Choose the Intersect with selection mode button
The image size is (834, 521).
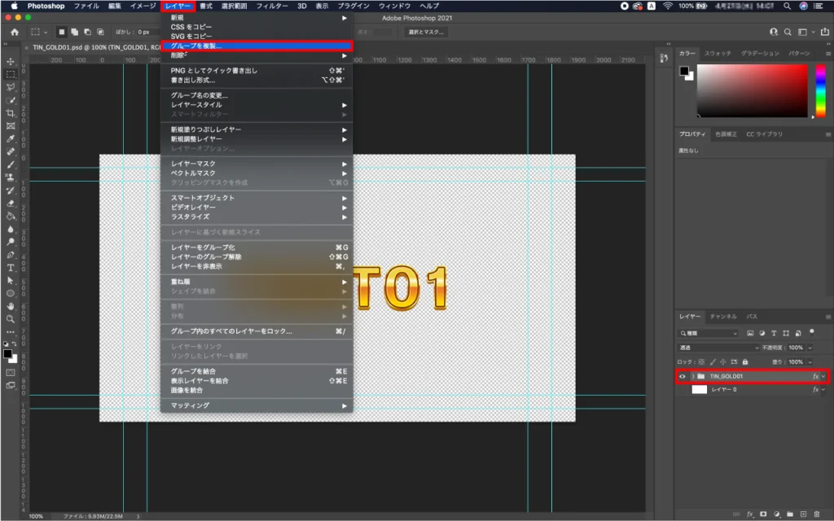point(100,32)
